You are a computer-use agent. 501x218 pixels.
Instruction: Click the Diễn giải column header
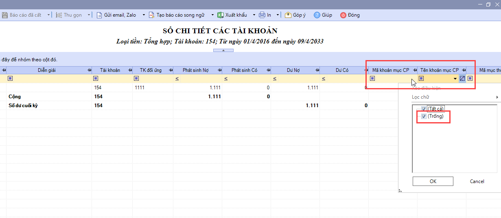pyautogui.click(x=47, y=70)
